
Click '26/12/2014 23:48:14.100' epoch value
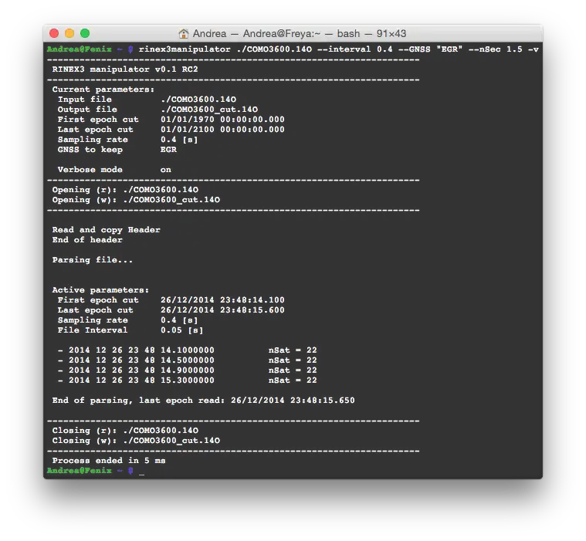[222, 300]
